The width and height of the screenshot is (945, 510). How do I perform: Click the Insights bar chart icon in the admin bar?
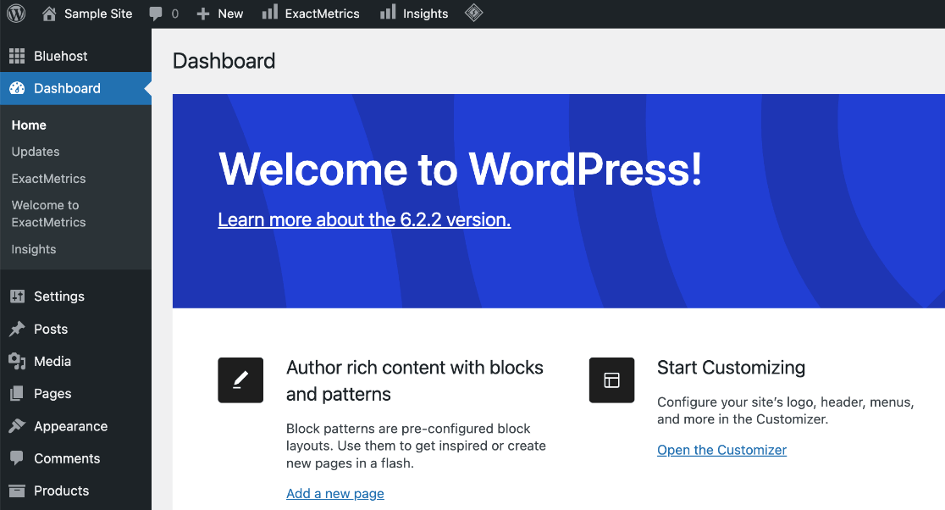point(388,12)
